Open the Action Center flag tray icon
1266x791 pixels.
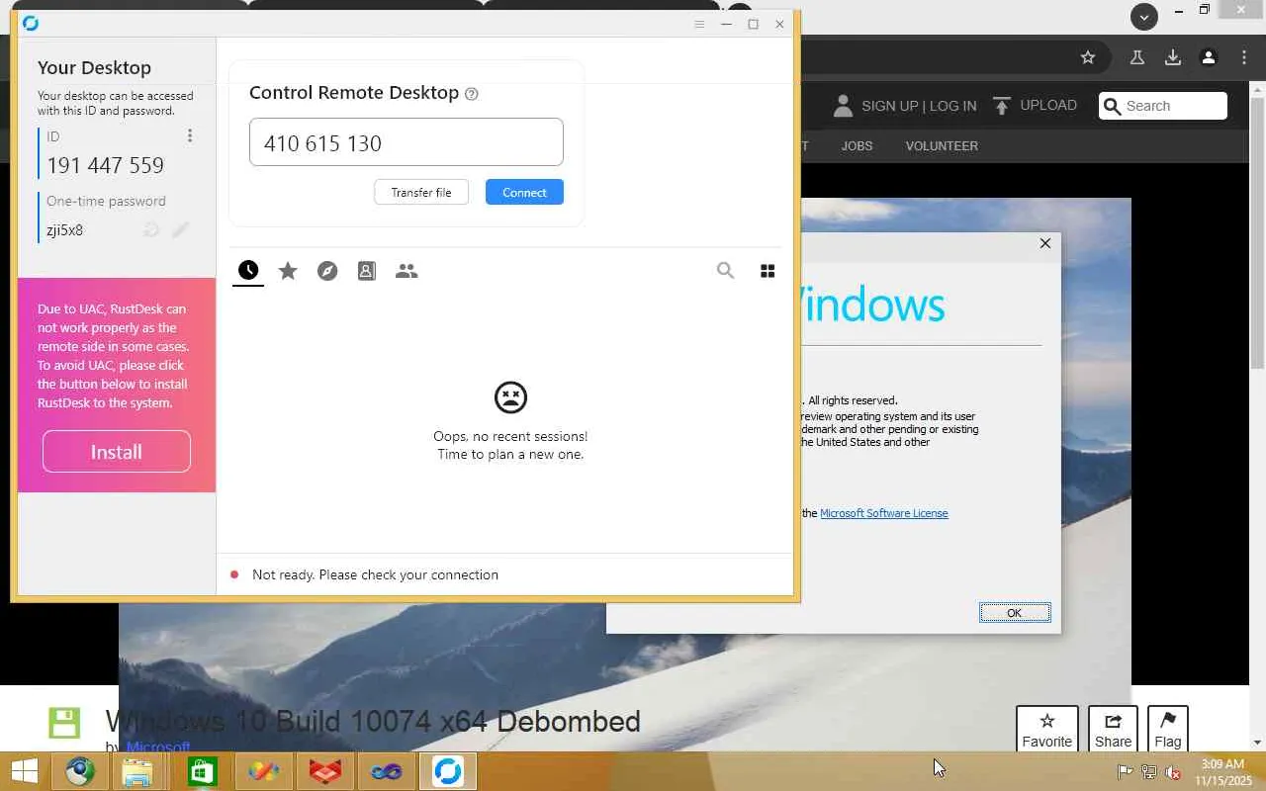click(x=1126, y=772)
